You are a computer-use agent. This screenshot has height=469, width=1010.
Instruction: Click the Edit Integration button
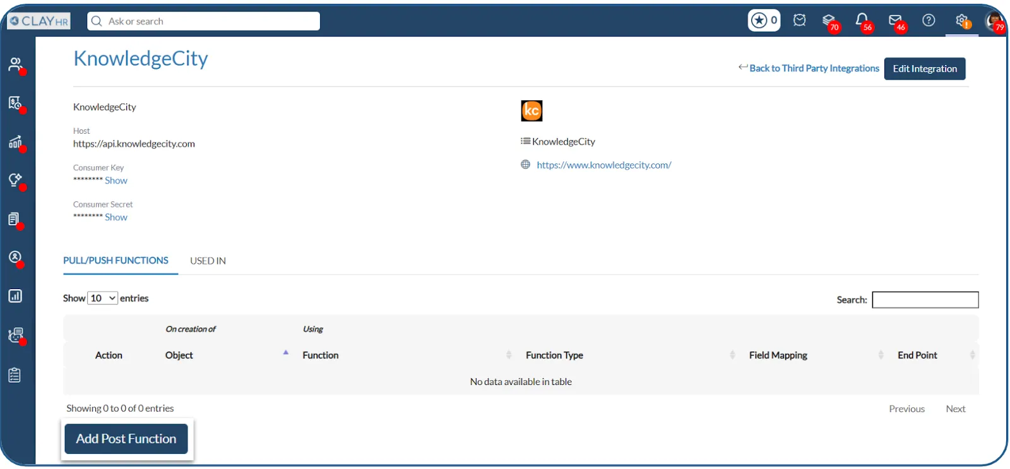coord(925,68)
